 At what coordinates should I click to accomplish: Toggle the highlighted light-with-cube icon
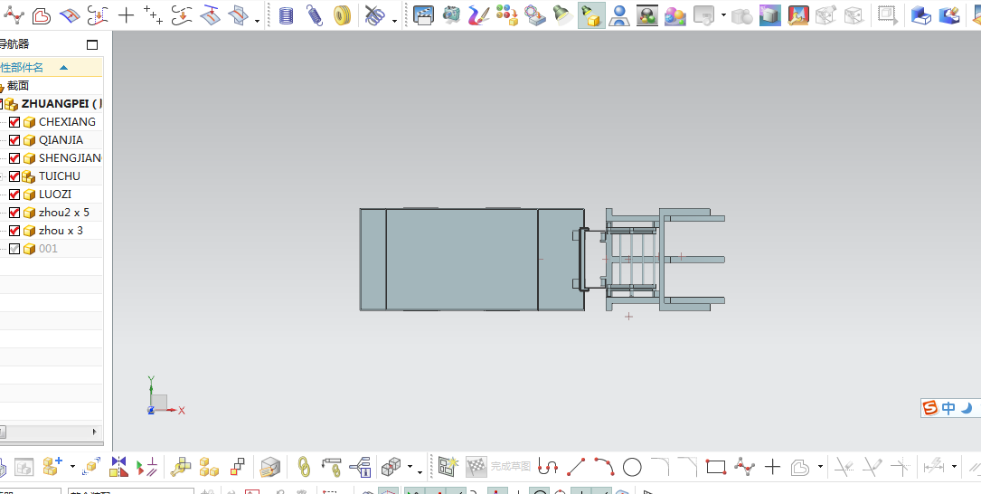591,15
